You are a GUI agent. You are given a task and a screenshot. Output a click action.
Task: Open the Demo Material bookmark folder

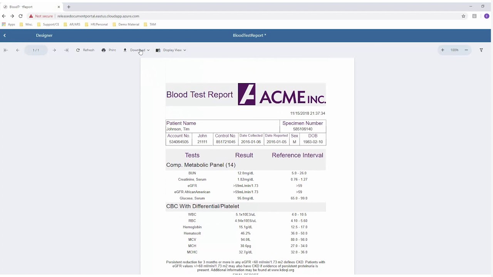[126, 24]
